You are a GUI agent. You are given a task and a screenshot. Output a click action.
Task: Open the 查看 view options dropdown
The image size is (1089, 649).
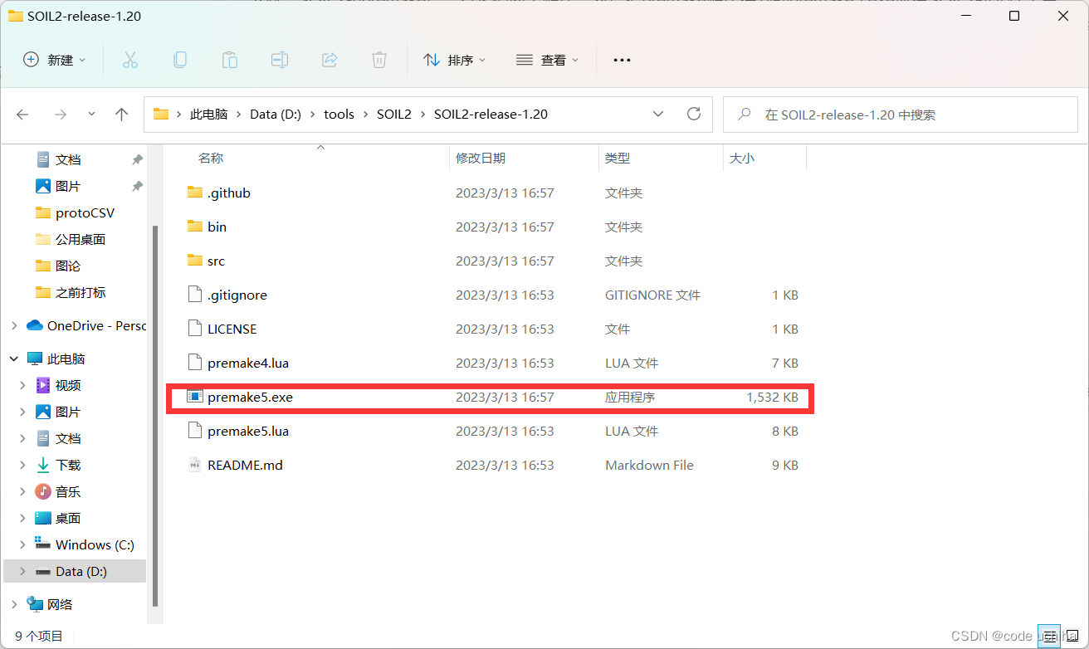point(547,59)
